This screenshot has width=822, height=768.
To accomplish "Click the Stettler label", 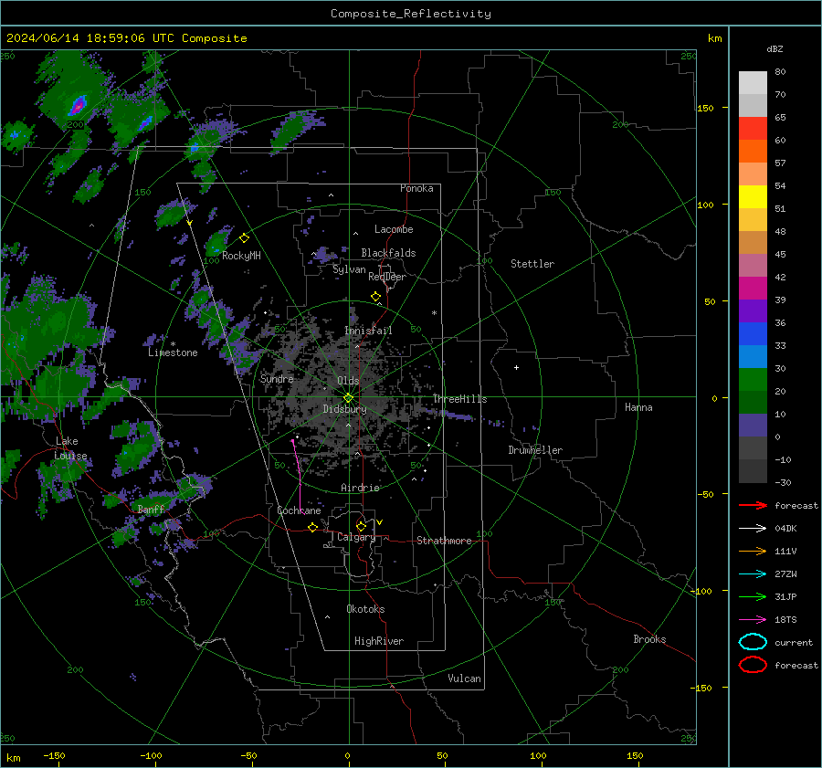I will (532, 264).
